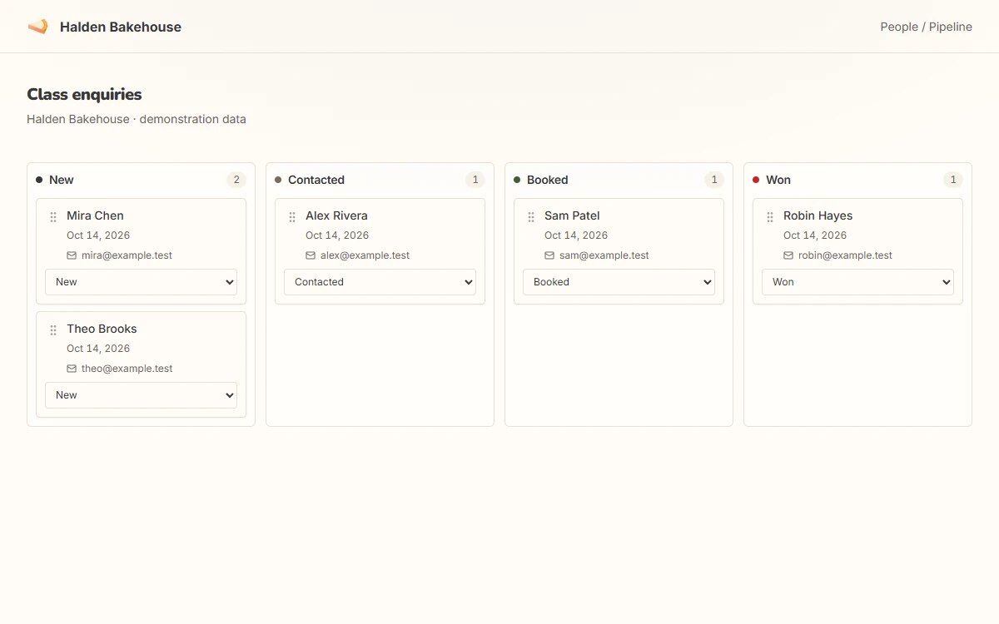Click the status dot in the New column header
The height and width of the screenshot is (624, 999).
[39, 180]
